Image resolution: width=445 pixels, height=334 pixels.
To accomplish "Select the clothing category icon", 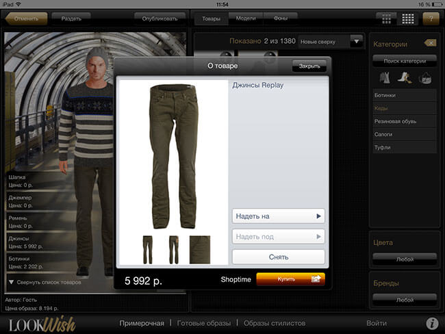I will pos(385,78).
